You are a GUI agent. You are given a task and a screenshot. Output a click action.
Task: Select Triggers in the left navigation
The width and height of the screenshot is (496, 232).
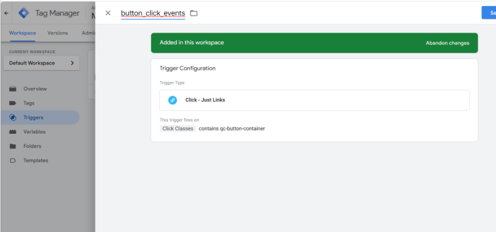point(33,117)
